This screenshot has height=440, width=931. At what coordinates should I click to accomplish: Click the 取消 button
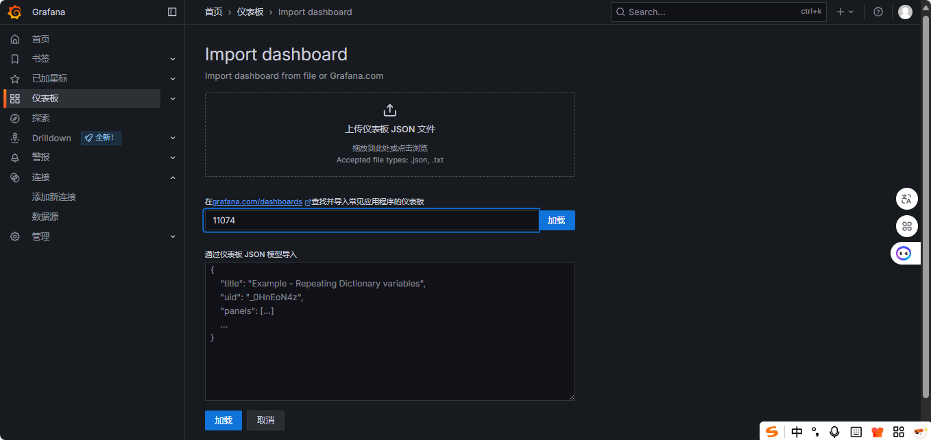(x=265, y=420)
